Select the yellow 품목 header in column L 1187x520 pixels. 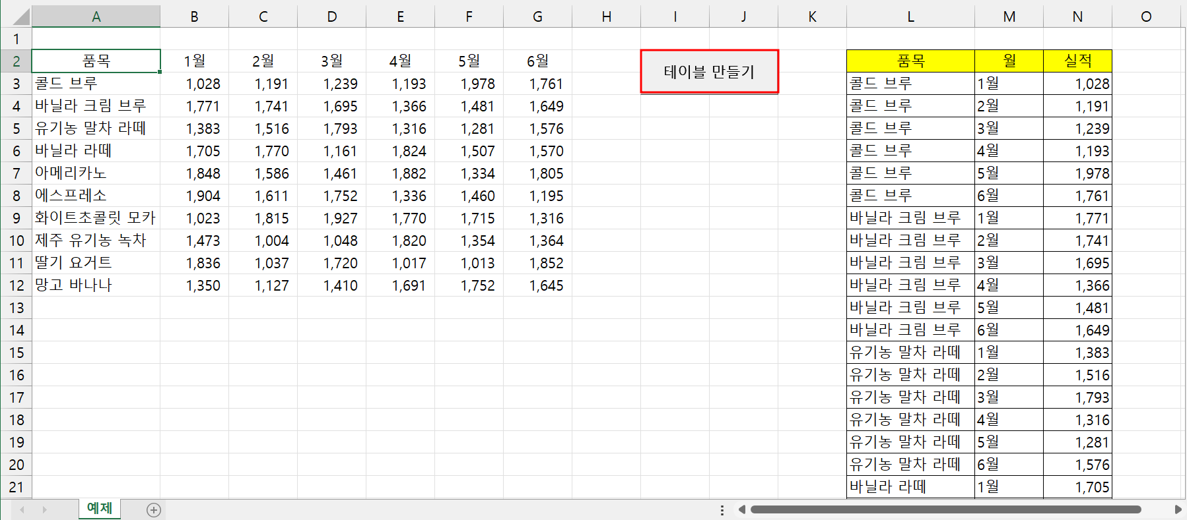point(910,61)
